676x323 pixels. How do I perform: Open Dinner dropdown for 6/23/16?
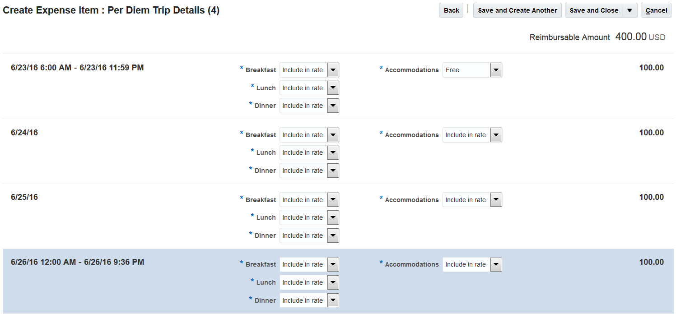[x=333, y=106]
